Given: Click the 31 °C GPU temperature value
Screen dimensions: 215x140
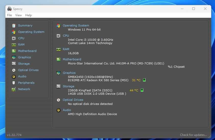Looking at the screenshot, I should coord(136,80).
